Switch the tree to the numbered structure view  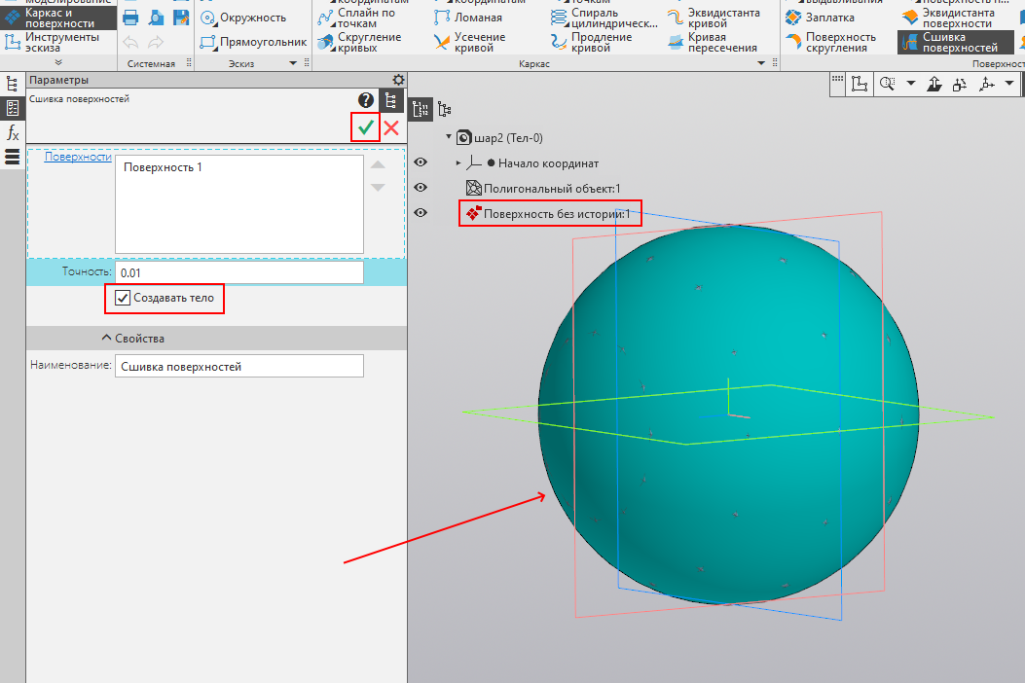point(421,109)
